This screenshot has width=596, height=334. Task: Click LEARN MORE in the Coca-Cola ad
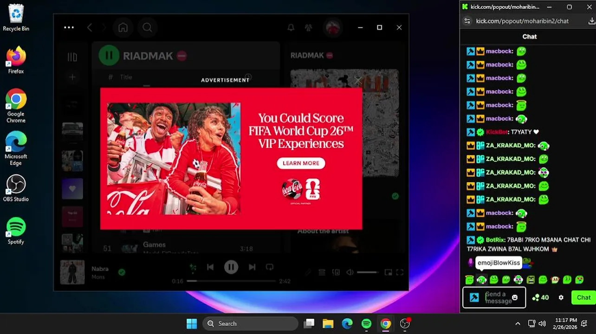301,163
